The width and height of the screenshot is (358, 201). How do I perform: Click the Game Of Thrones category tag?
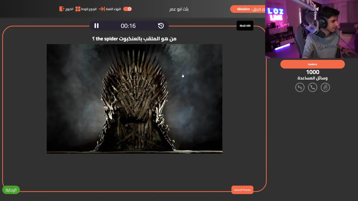coord(242,190)
